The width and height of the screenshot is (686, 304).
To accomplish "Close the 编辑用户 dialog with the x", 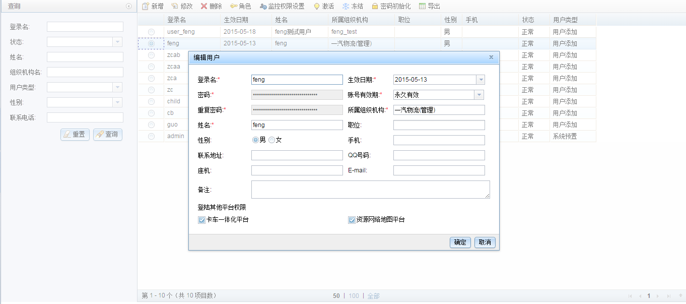I will click(x=491, y=57).
